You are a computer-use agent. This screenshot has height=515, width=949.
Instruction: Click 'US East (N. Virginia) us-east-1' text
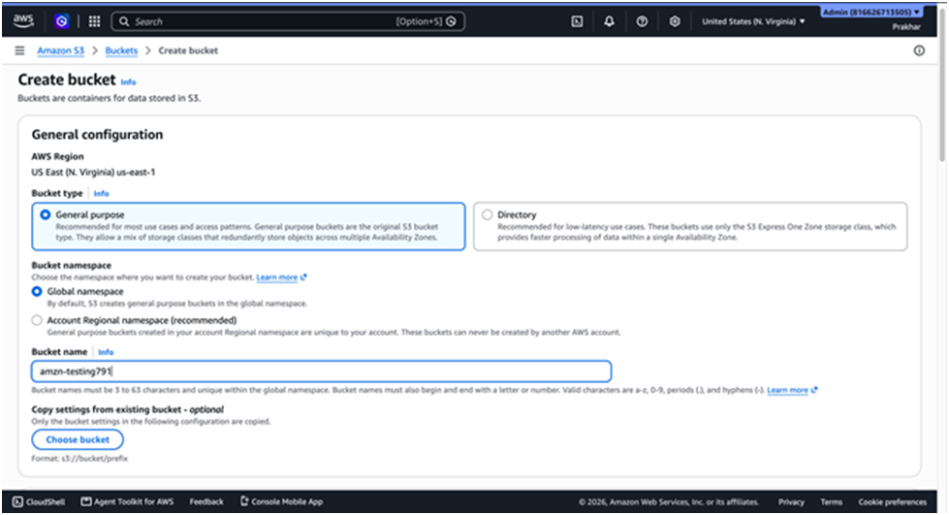93,172
